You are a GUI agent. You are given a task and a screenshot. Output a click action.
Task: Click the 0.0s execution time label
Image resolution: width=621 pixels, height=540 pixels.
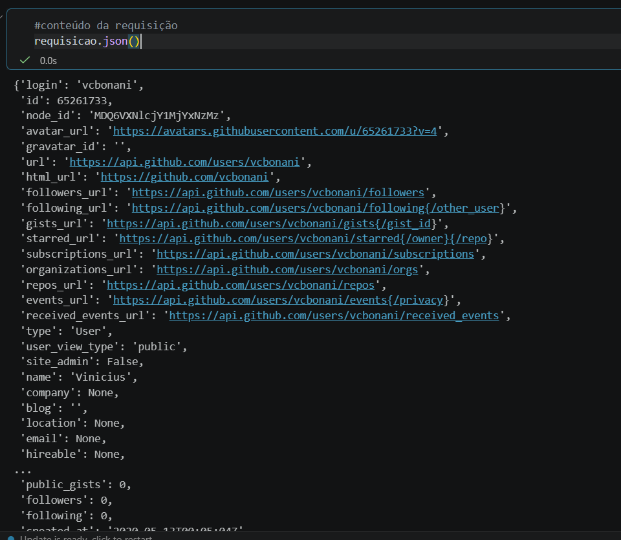(x=49, y=60)
